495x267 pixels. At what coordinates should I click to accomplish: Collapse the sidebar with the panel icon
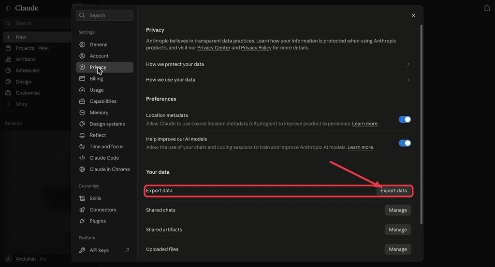pyautogui.click(x=8, y=8)
